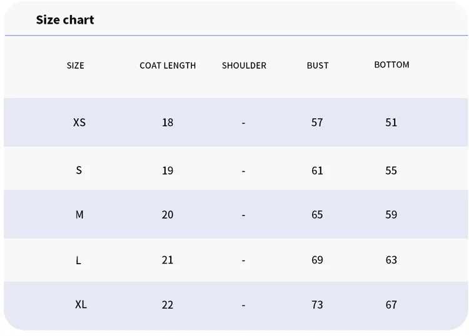Click the SHOULDER column header

[x=244, y=66]
